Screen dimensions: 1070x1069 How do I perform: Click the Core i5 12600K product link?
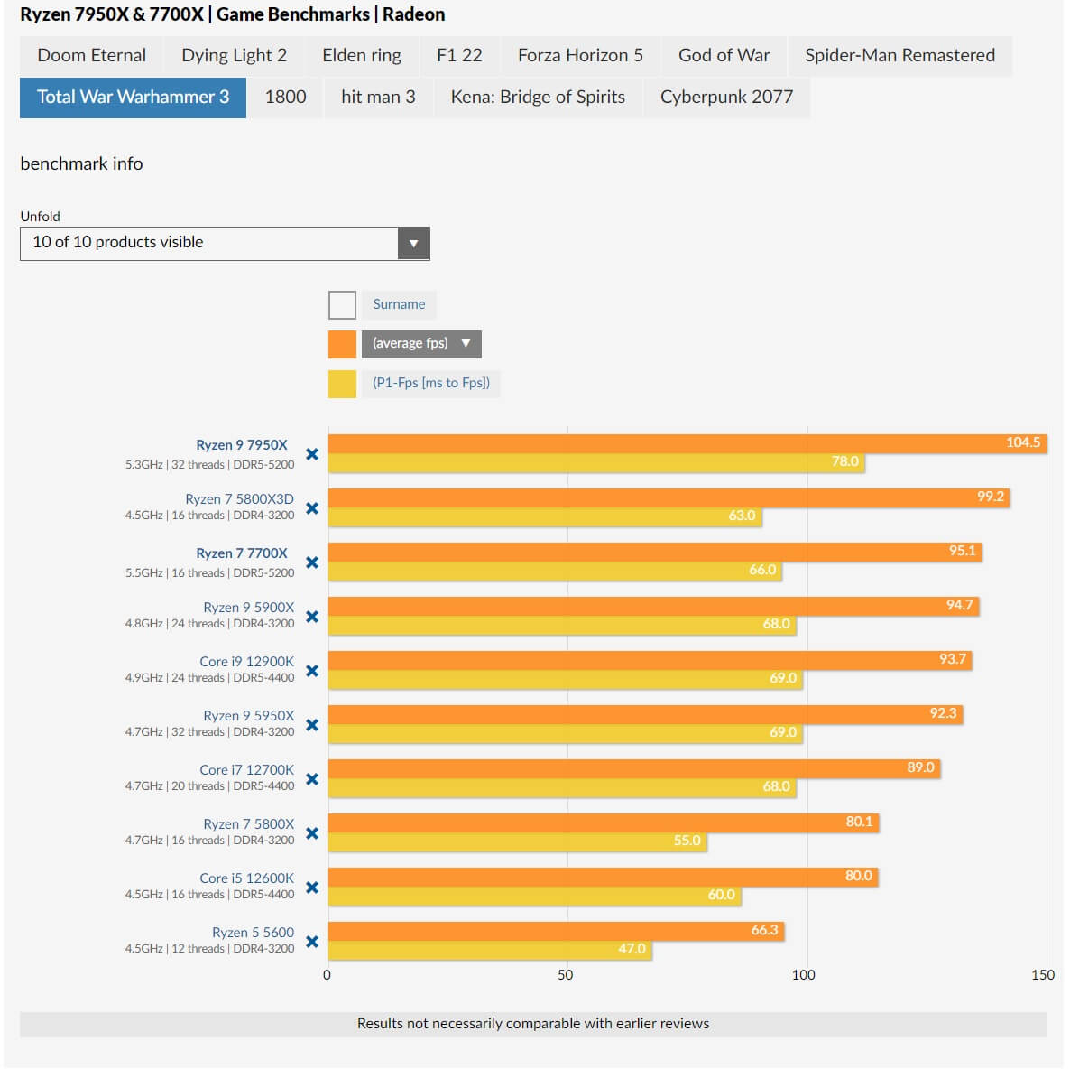pos(246,878)
